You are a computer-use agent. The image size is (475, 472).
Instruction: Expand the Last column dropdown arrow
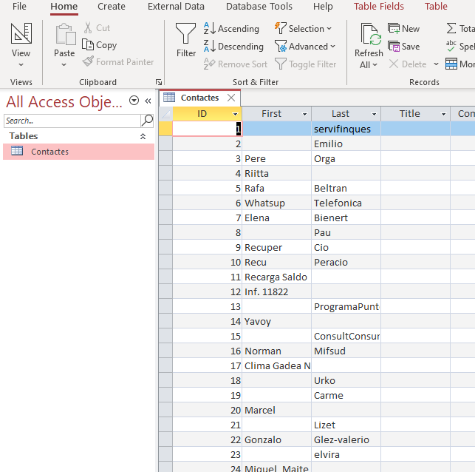[374, 114]
